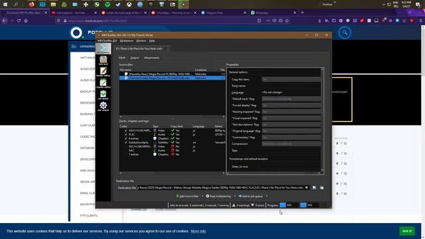The width and height of the screenshot is (425, 239).
Task: Click Add to job queue button
Action: pyautogui.click(x=250, y=197)
